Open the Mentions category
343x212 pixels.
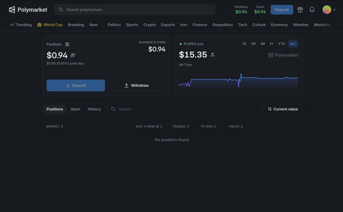(322, 25)
